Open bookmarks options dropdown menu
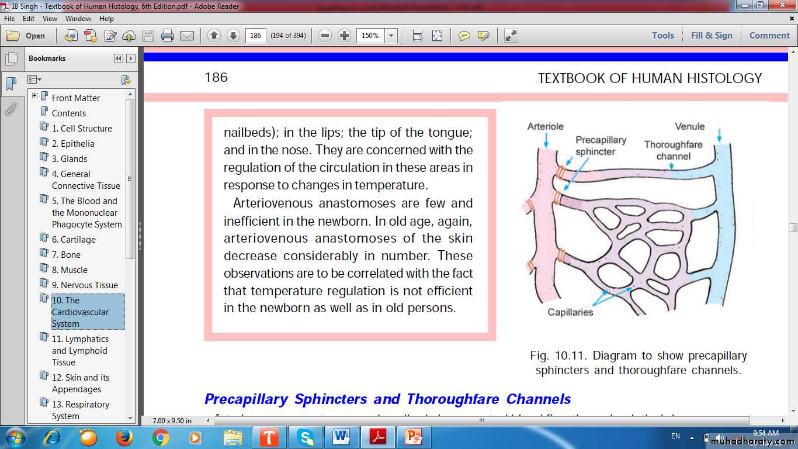 click(x=34, y=80)
